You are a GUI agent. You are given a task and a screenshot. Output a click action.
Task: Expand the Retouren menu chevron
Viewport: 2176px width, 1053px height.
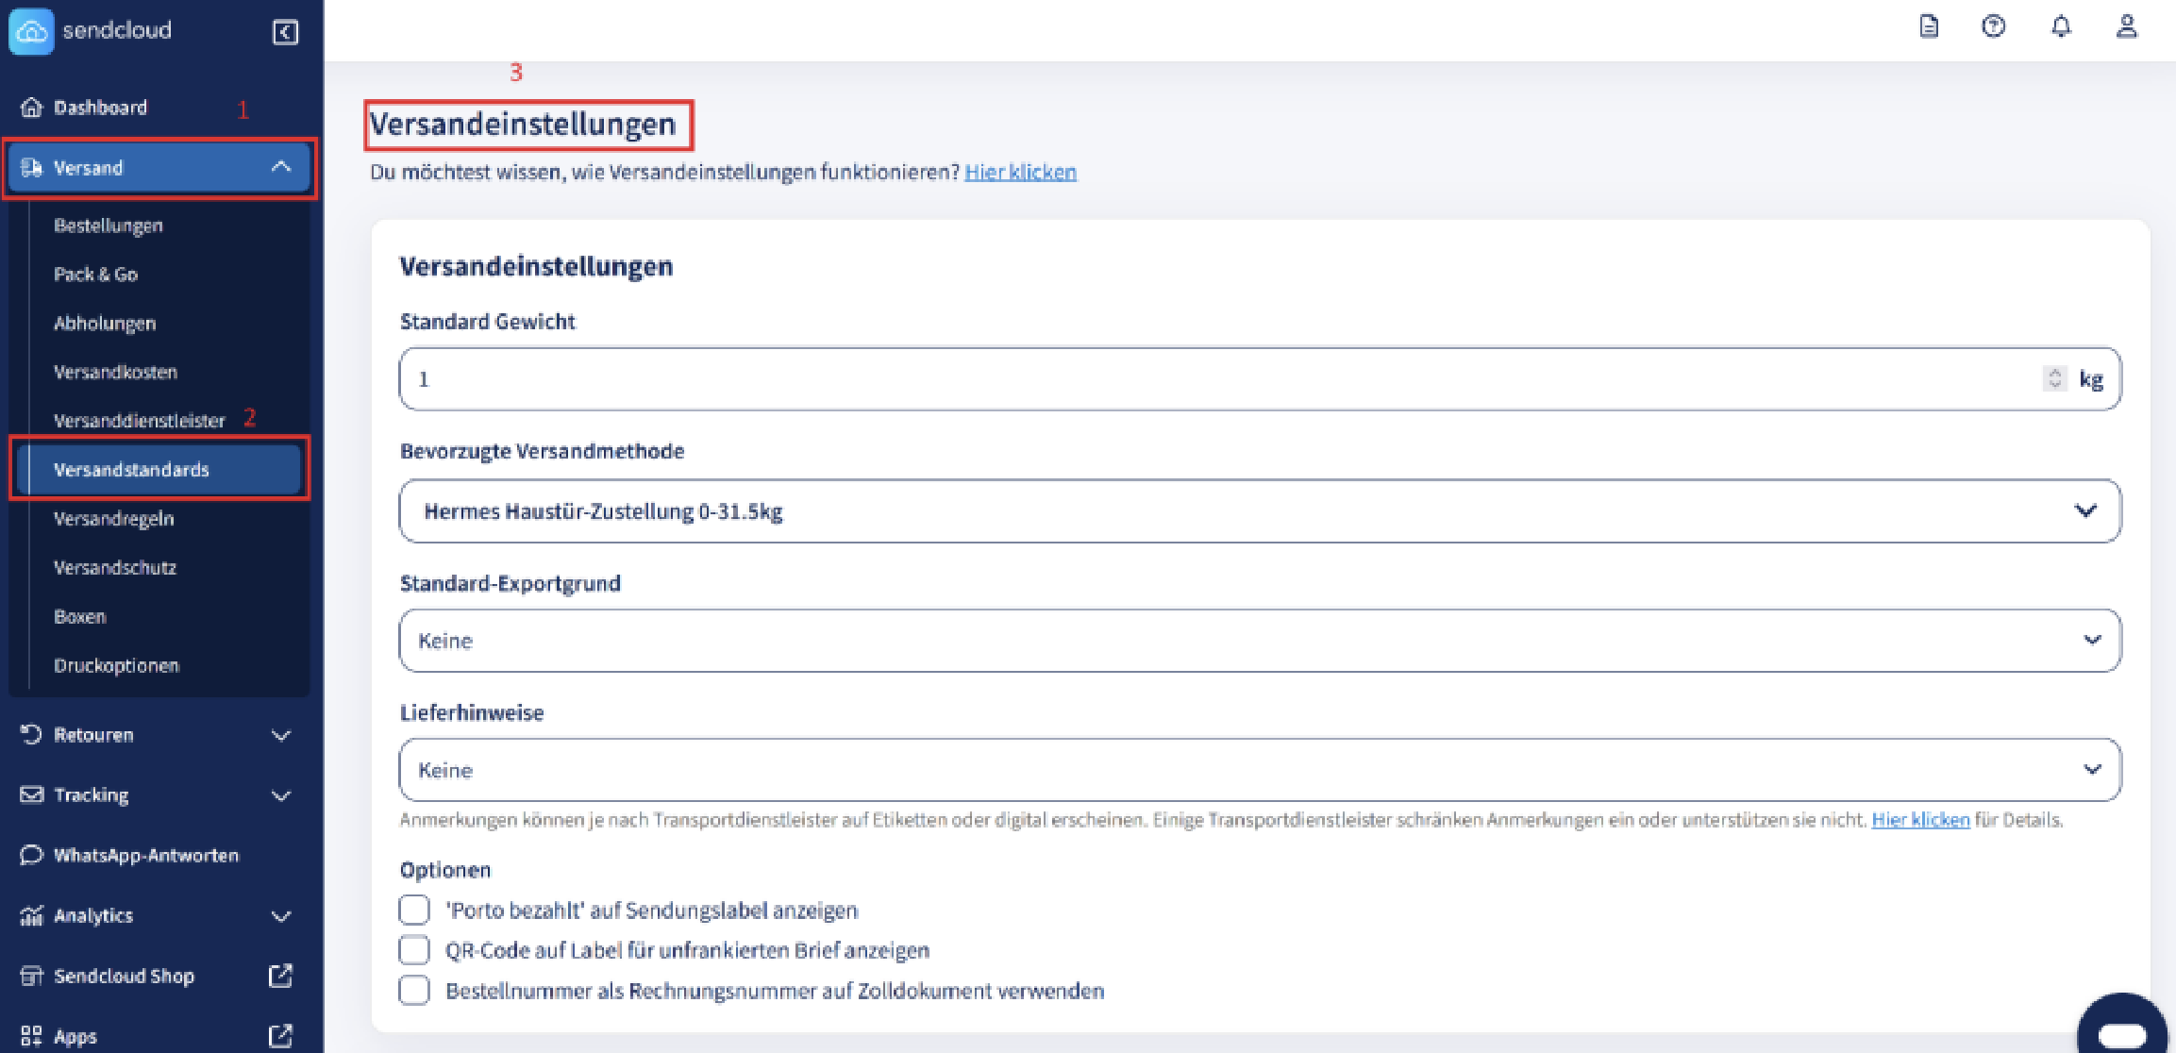pyautogui.click(x=280, y=735)
